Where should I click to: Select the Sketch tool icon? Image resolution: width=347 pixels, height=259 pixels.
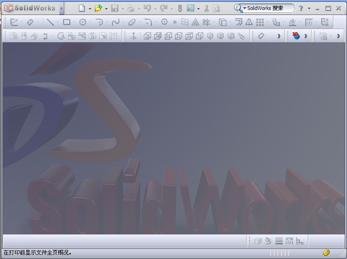14,22
